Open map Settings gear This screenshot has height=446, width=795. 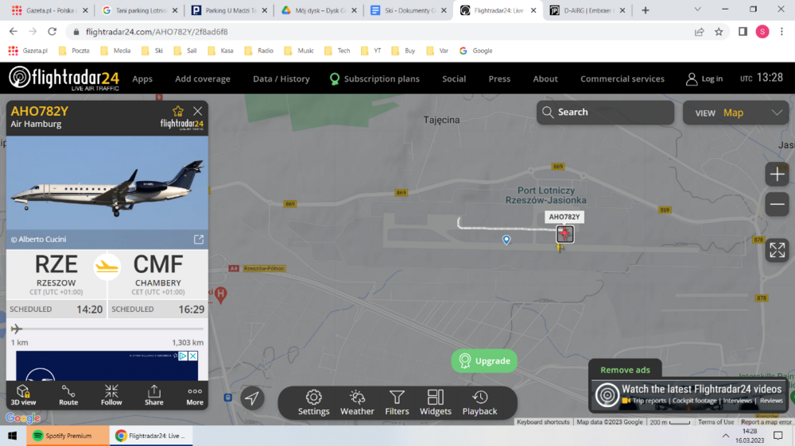314,402
